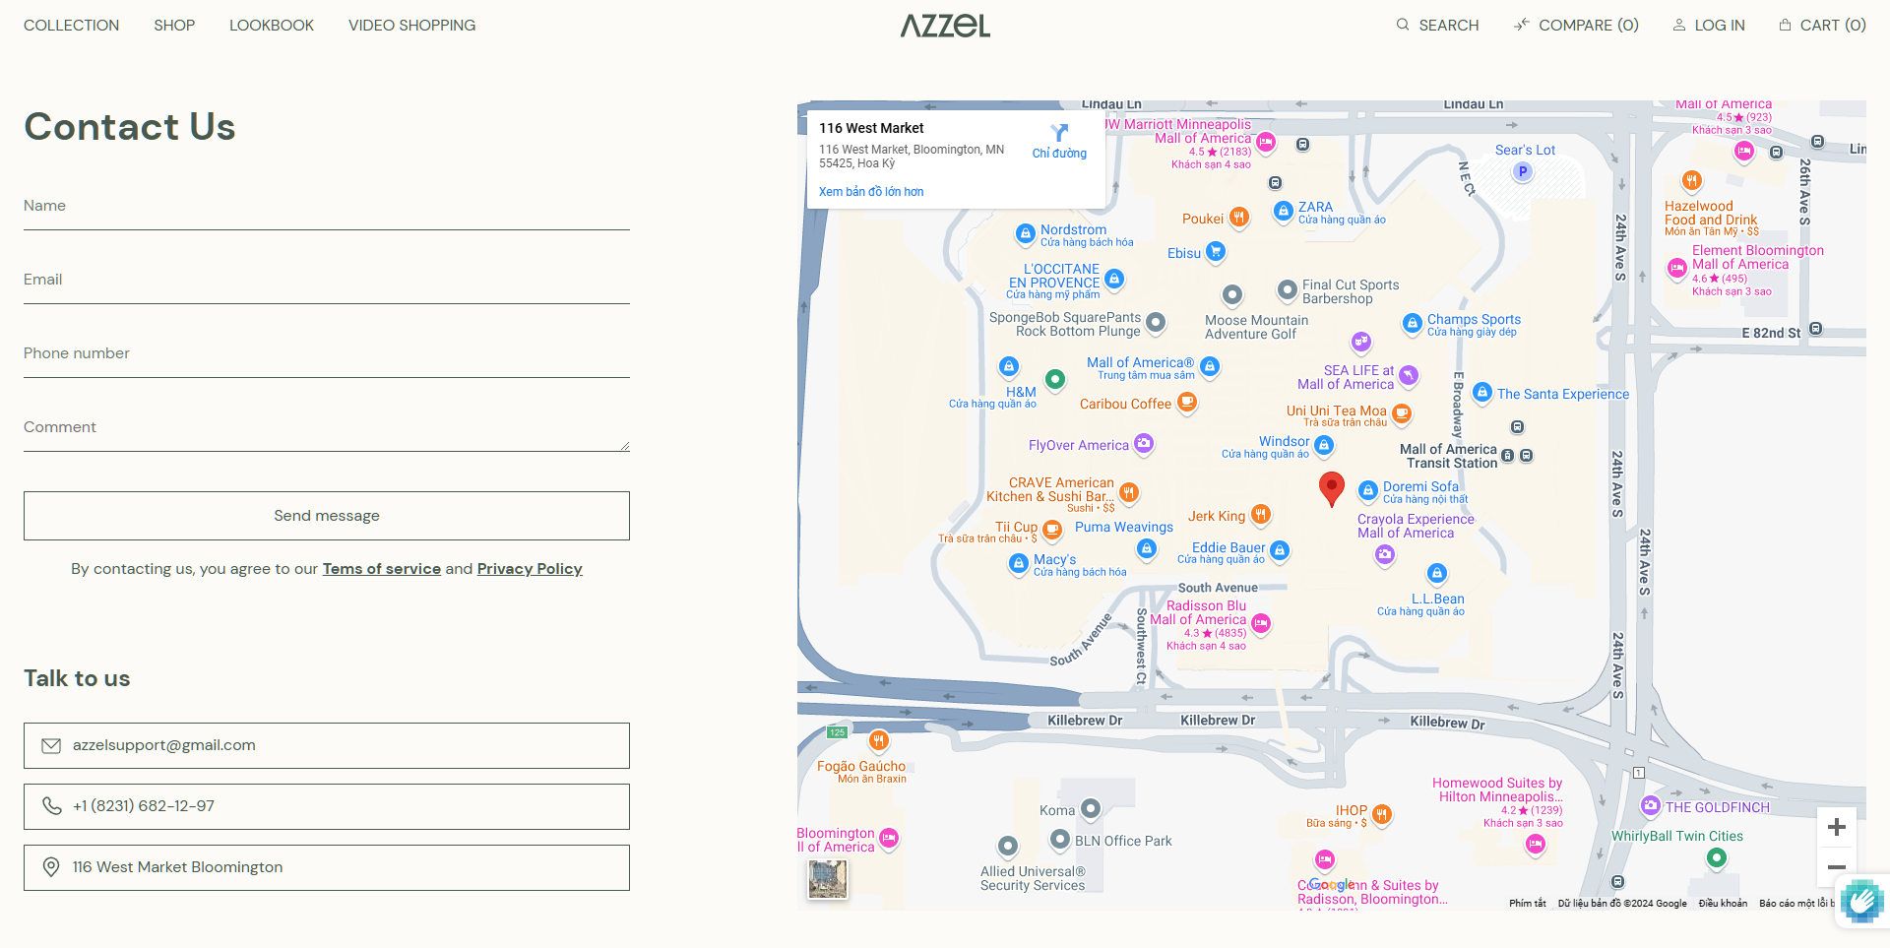Focus the Email input field
The height and width of the screenshot is (948, 1890).
pos(327,281)
